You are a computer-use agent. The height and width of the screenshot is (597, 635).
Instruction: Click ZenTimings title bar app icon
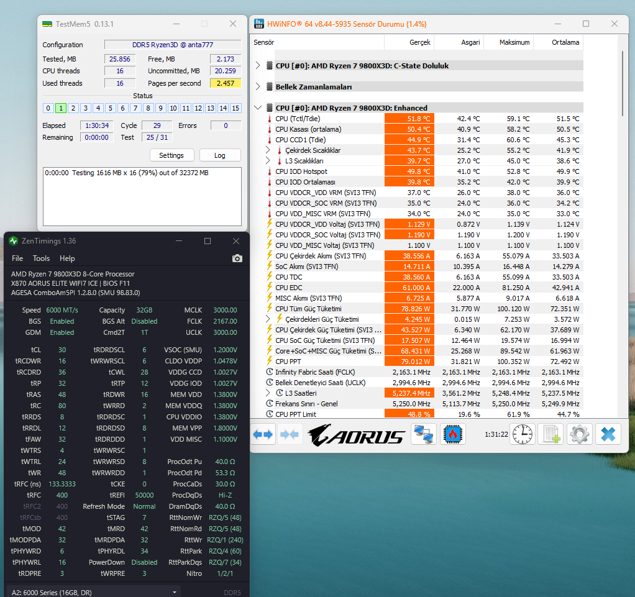coord(14,241)
